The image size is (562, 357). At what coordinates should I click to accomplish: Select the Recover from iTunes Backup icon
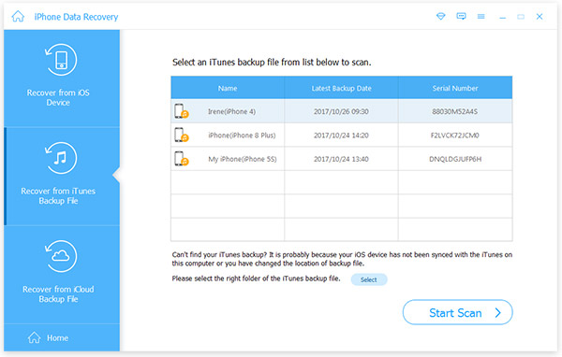click(61, 158)
